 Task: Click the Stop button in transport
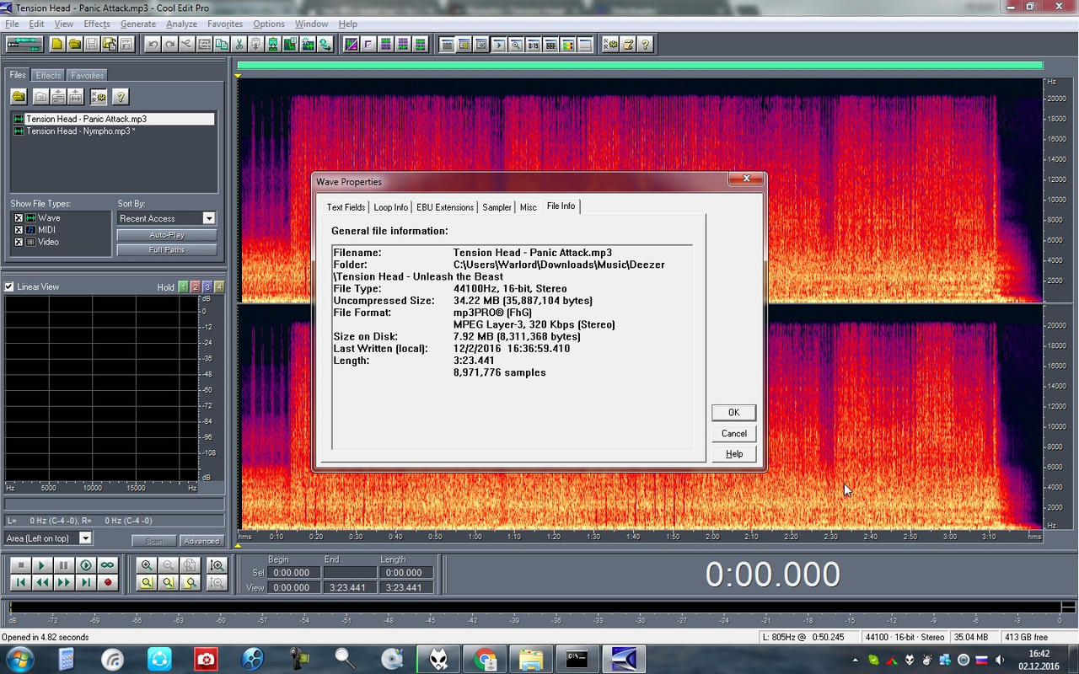point(21,565)
